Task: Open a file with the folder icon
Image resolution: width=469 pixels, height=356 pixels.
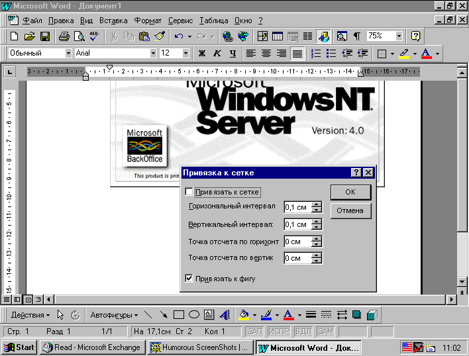Action: click(x=30, y=36)
